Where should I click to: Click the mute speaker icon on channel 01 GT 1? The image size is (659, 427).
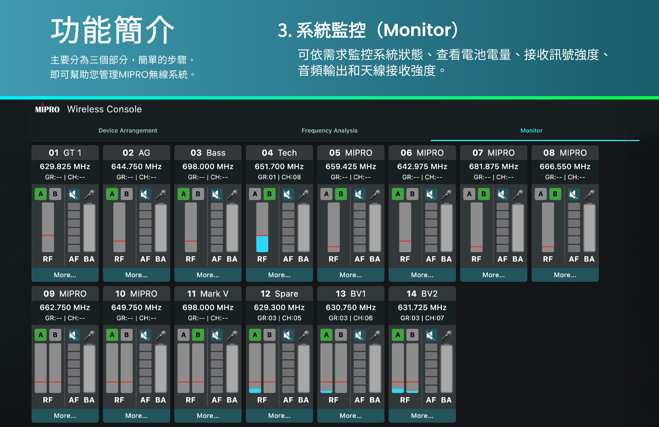point(73,194)
